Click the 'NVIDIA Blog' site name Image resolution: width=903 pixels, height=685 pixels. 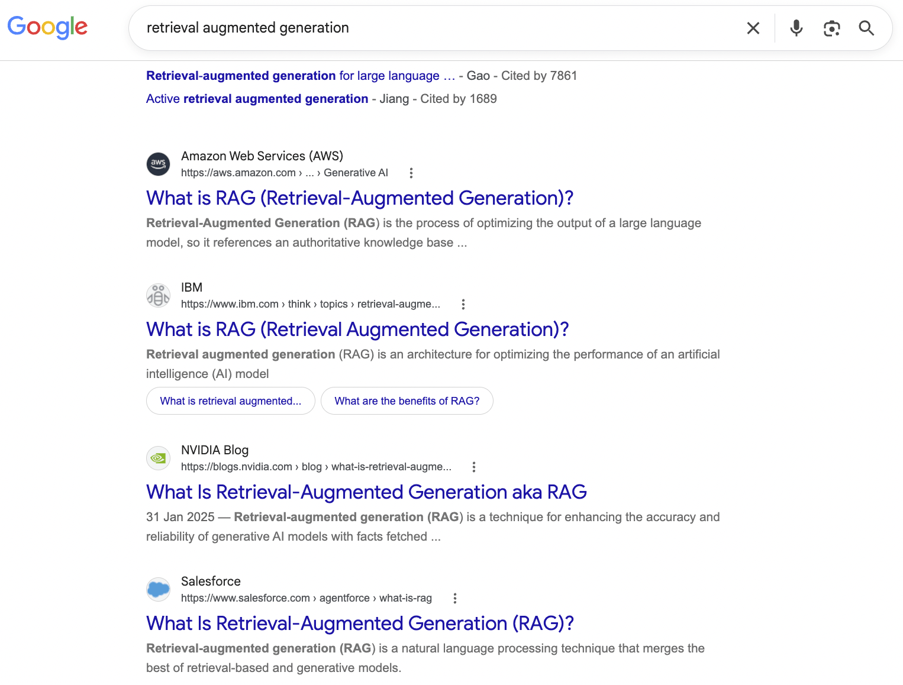pyautogui.click(x=215, y=450)
